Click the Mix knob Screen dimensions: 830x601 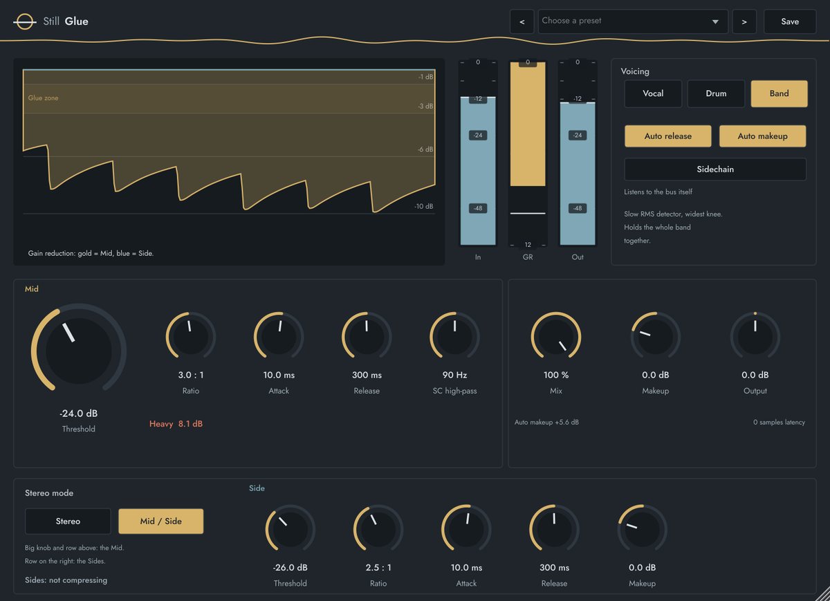pyautogui.click(x=556, y=337)
